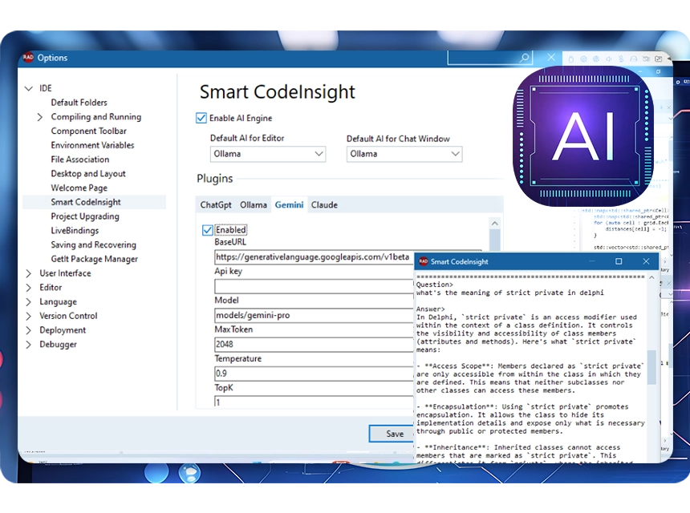Expand the Version Control node
This screenshot has height=513, width=690.
[x=29, y=316]
